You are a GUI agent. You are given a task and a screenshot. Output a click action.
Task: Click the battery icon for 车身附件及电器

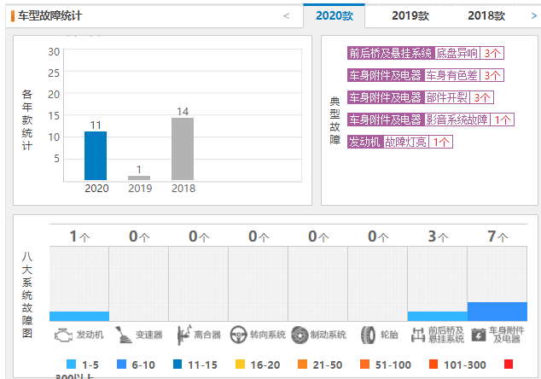coord(479,335)
